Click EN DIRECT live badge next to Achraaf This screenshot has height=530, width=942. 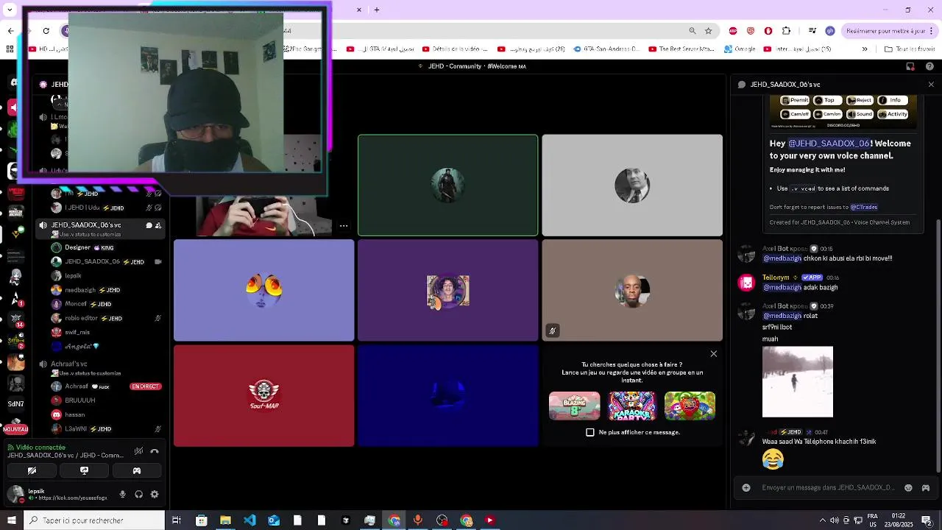[x=146, y=386]
